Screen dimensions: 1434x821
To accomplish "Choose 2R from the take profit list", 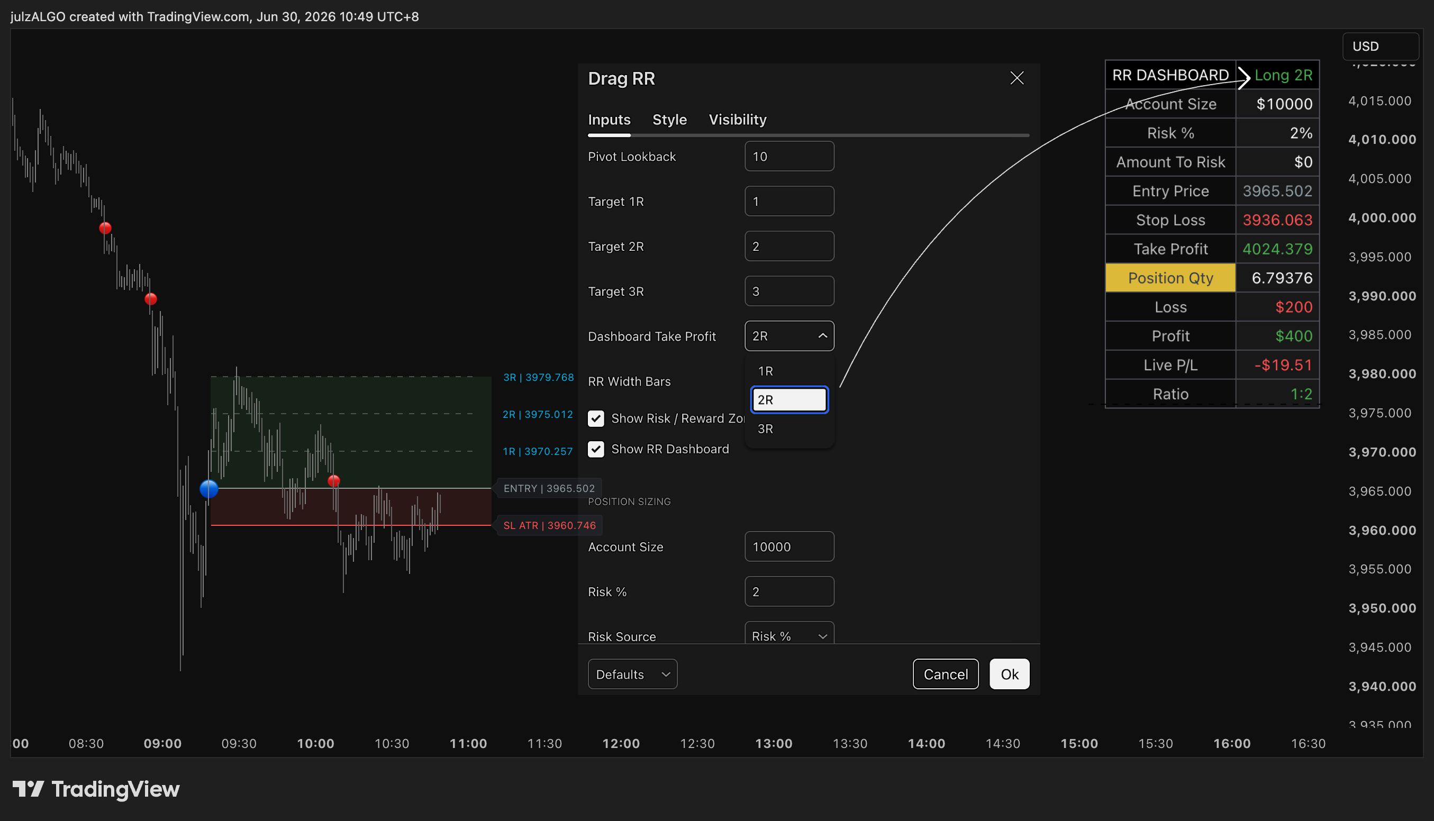I will coord(789,400).
